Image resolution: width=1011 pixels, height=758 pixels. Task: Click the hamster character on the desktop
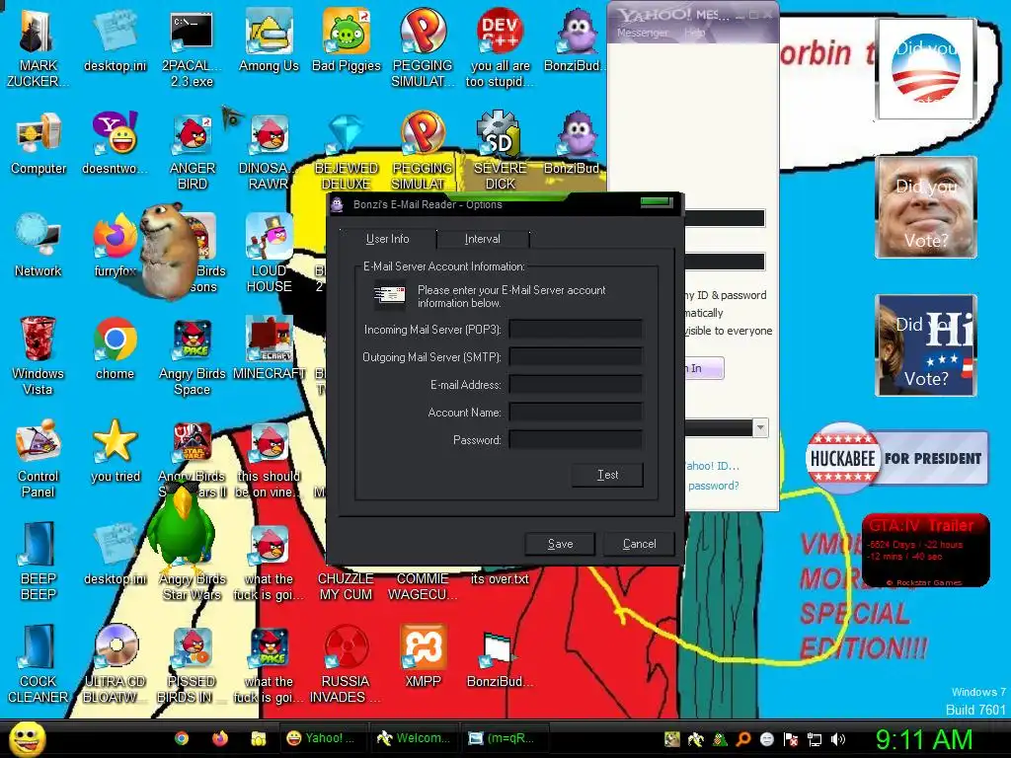[168, 251]
